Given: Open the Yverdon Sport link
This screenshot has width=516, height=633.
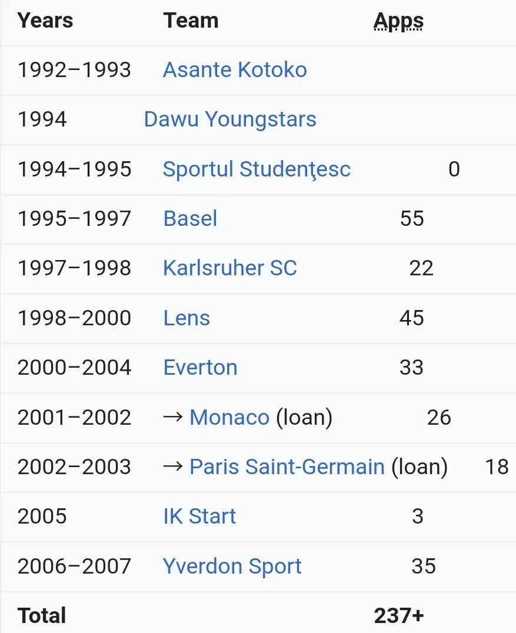Looking at the screenshot, I should (x=232, y=567).
